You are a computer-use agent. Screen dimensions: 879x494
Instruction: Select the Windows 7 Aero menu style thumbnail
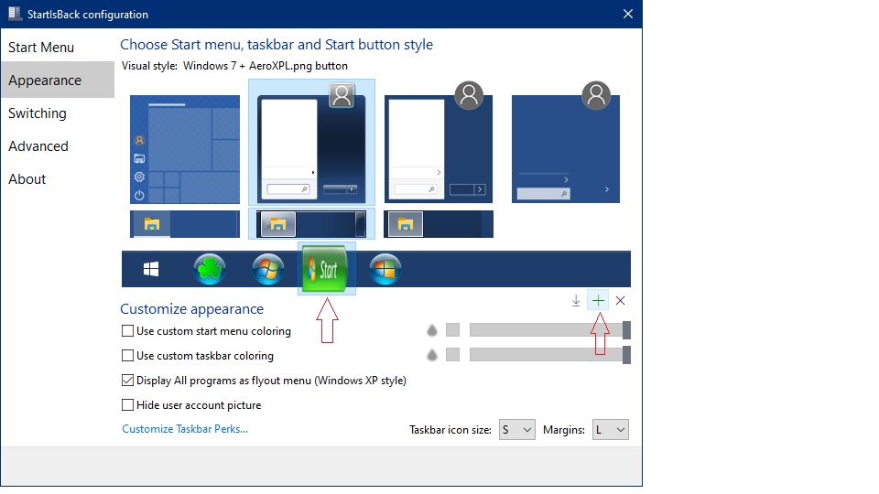(x=311, y=143)
